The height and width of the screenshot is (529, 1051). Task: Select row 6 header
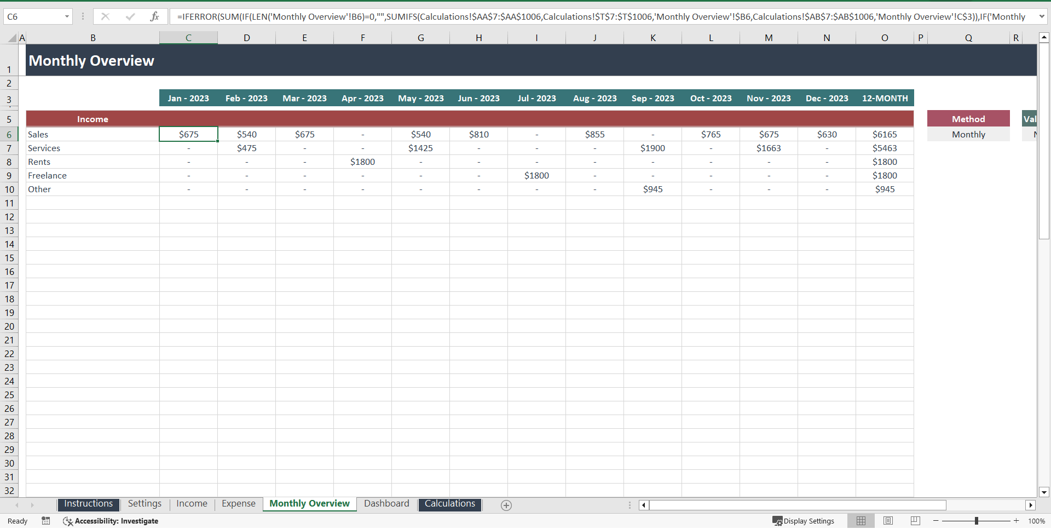pos(9,134)
